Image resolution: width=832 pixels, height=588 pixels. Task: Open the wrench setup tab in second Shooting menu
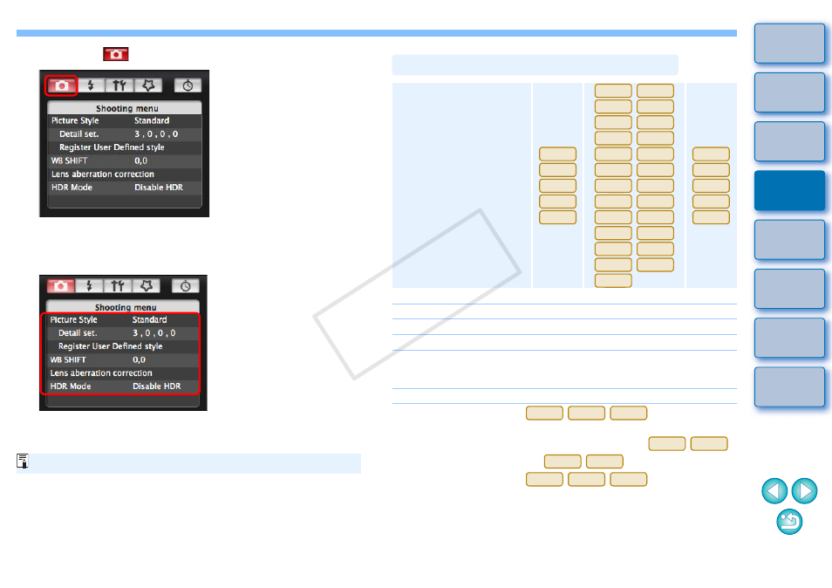pyautogui.click(x=117, y=286)
